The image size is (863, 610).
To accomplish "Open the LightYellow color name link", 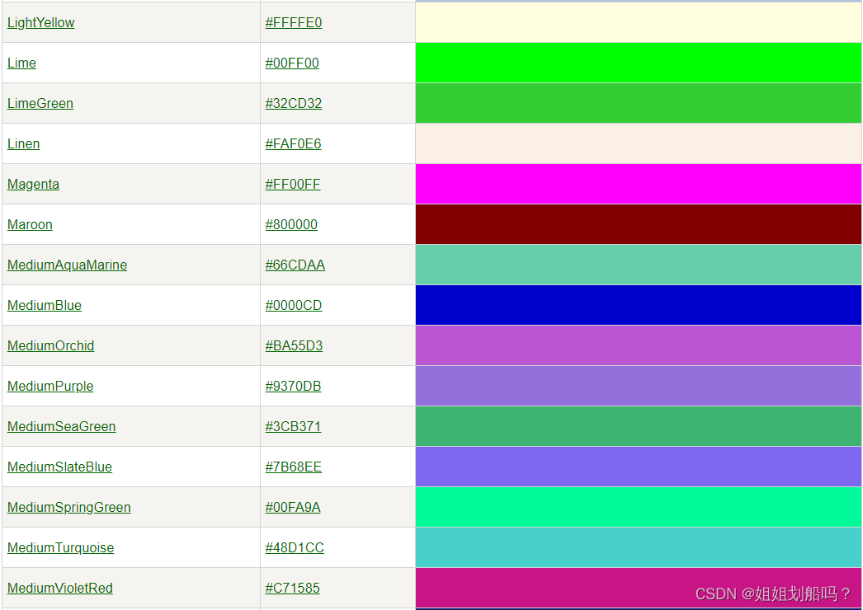I will pyautogui.click(x=40, y=22).
